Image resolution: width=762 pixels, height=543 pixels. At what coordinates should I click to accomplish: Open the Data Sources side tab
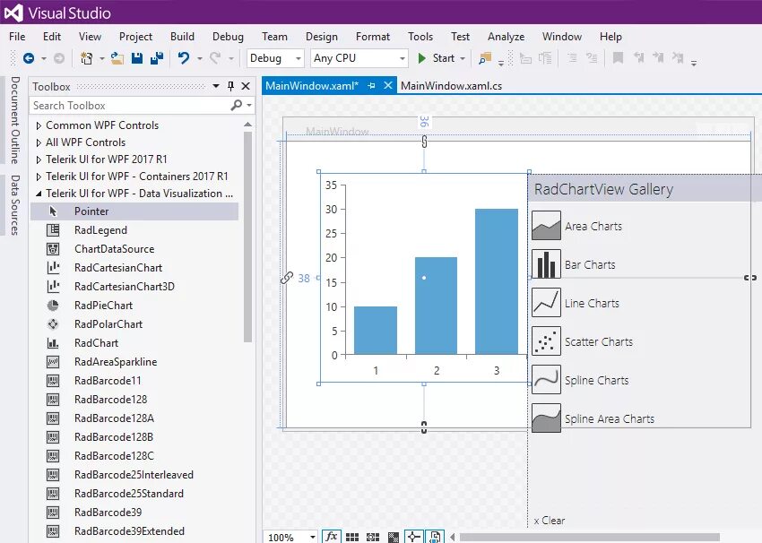point(15,205)
